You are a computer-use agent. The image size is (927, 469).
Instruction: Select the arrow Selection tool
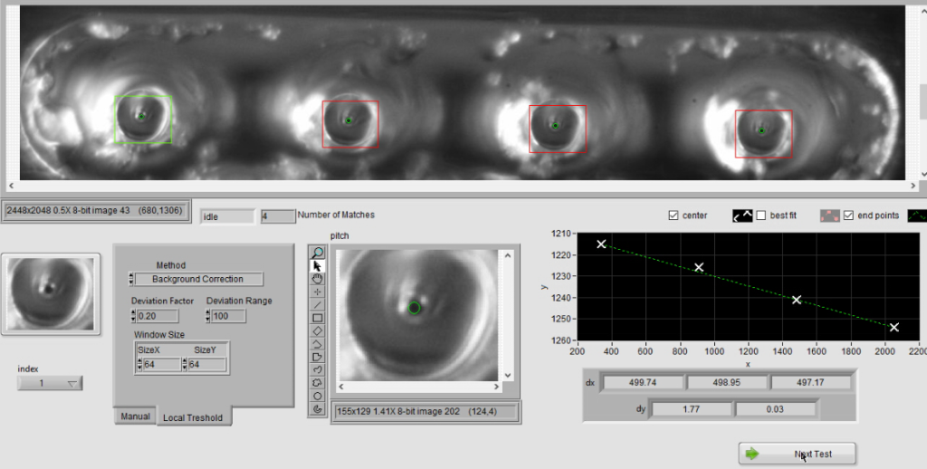point(318,266)
